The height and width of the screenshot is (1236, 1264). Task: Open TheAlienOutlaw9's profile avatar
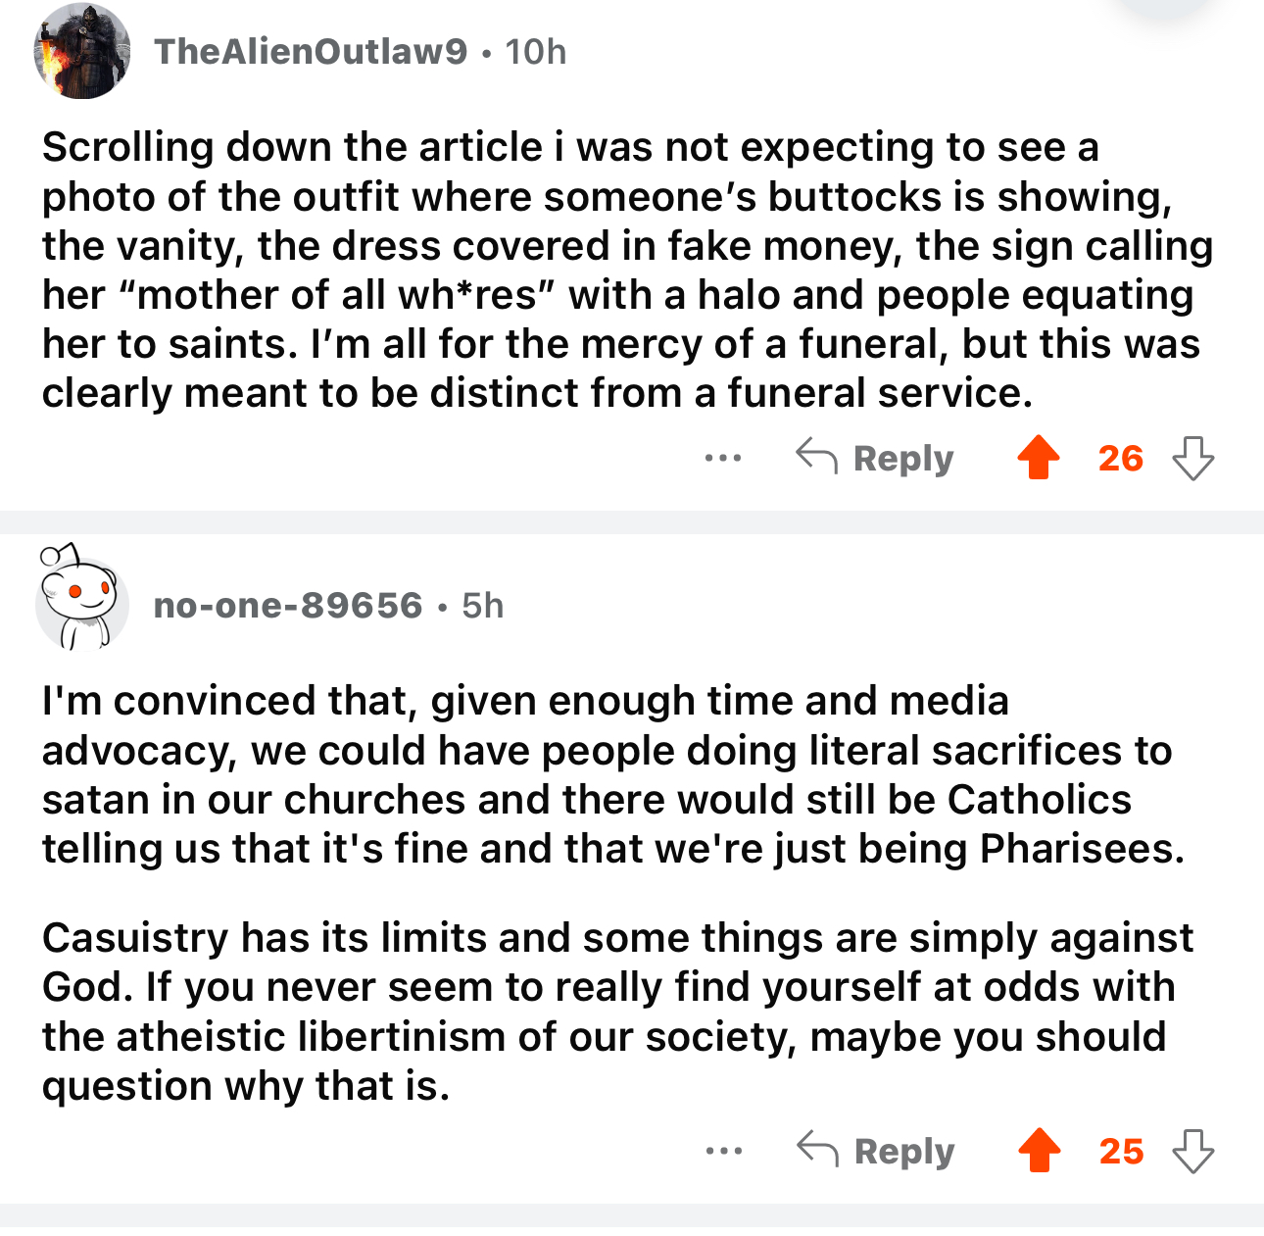(82, 52)
